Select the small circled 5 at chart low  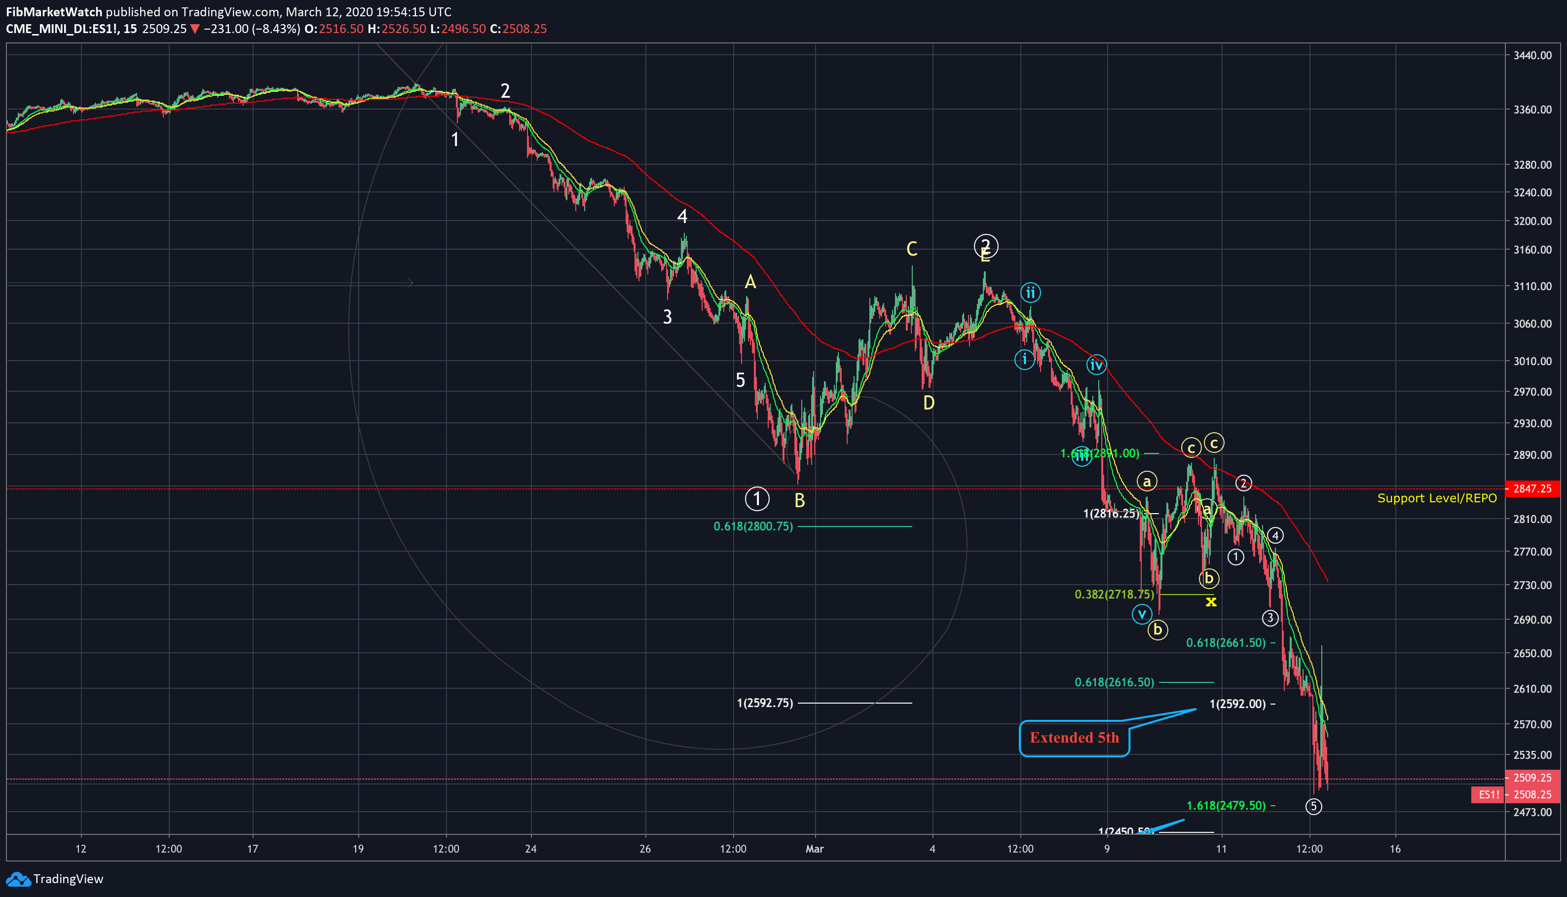(x=1313, y=806)
